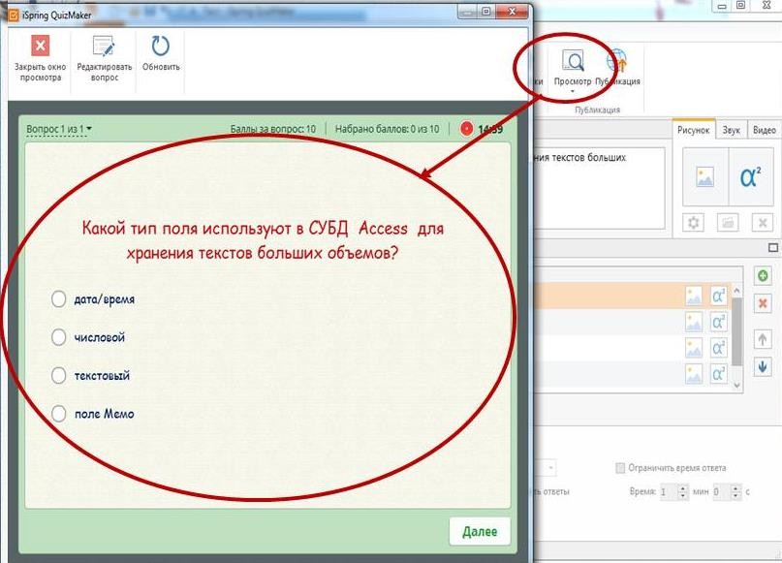This screenshot has width=782, height=563.
Task: Add formula to fourth answer row
Action: (718, 373)
